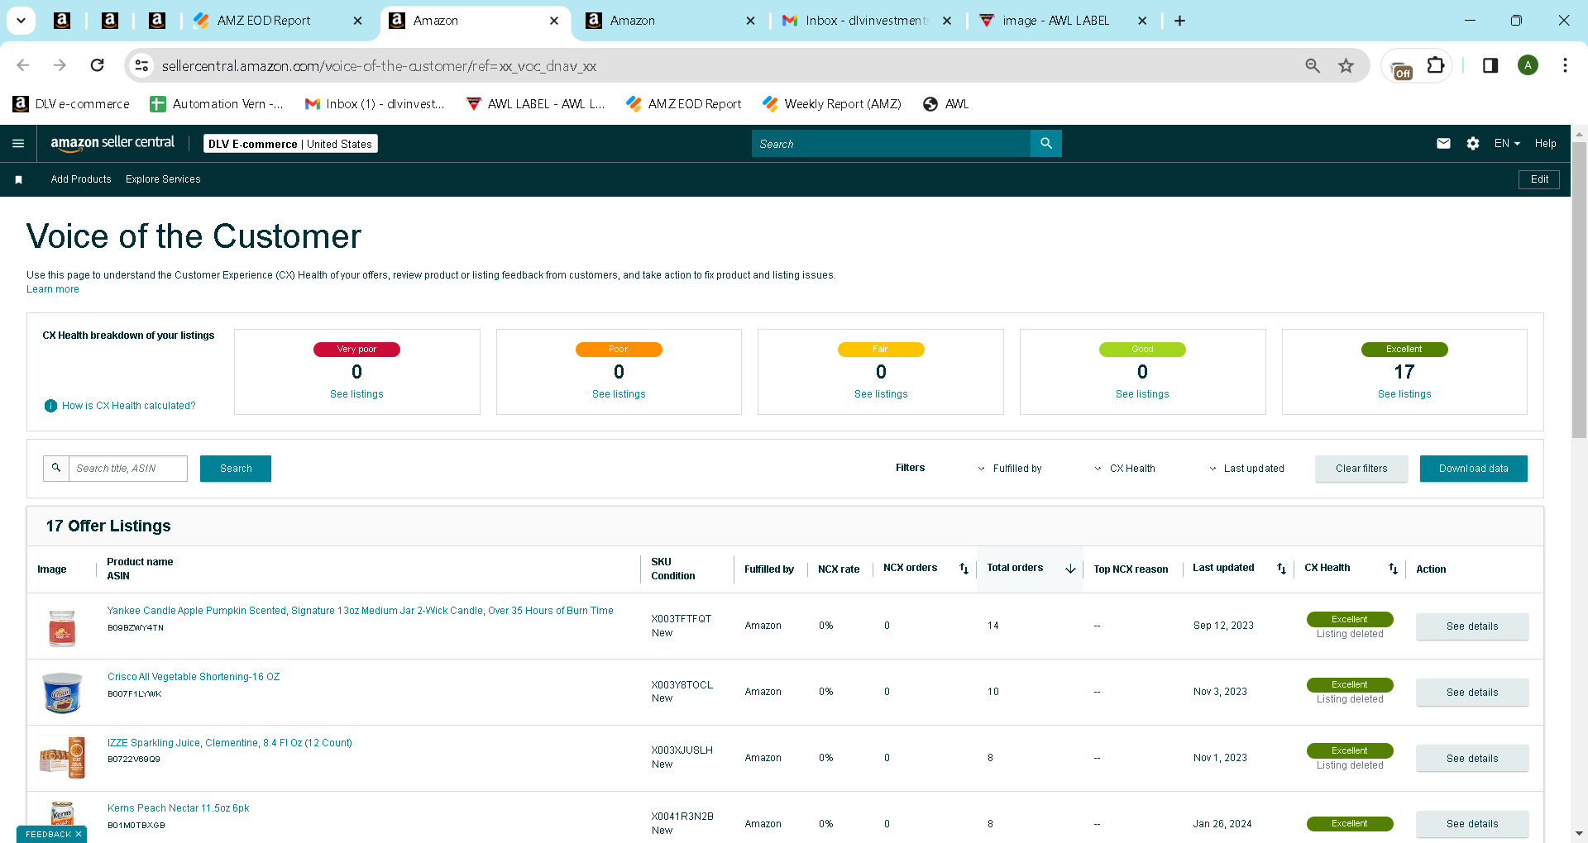Screen dimensions: 1588x843
Task: Open the Chrome profile avatar
Action: [1528, 65]
